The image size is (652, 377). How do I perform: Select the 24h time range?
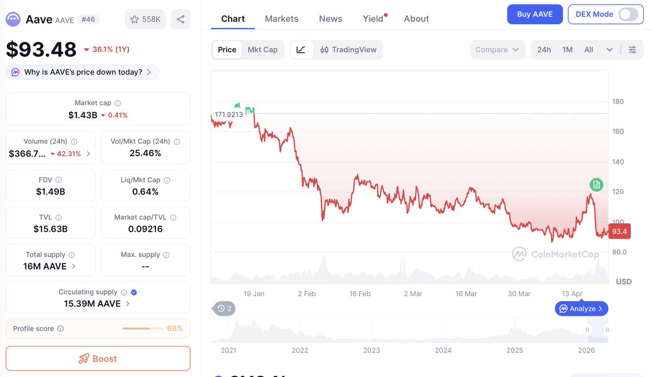(544, 50)
